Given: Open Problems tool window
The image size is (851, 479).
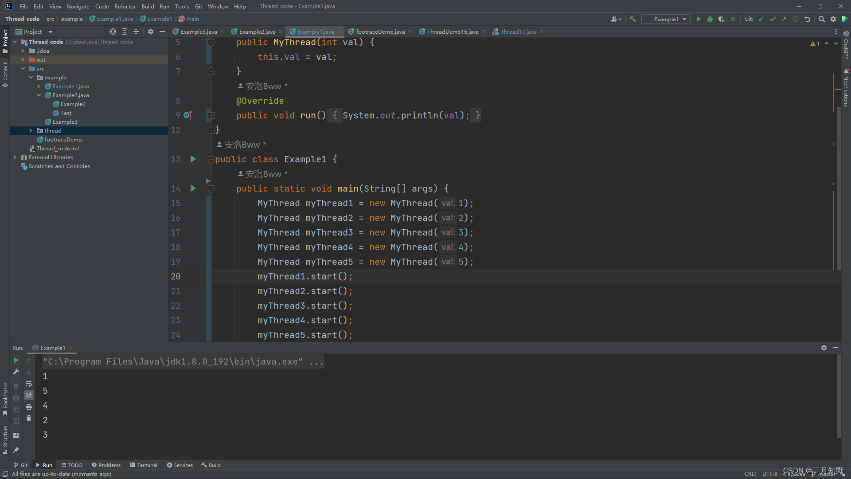Looking at the screenshot, I should (x=106, y=465).
